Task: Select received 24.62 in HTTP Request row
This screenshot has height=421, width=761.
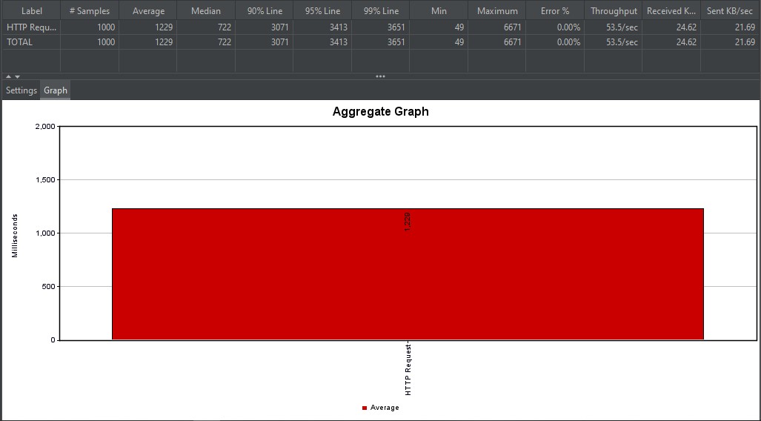Action: [671, 27]
